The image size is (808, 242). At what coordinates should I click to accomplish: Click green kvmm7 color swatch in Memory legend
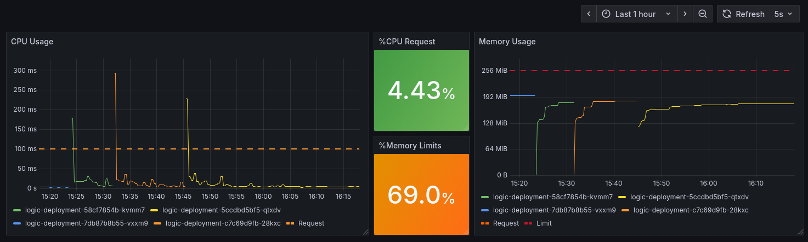[x=484, y=197]
